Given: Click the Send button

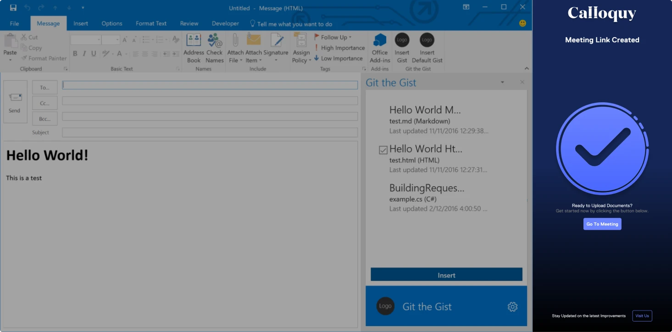Looking at the screenshot, I should pyautogui.click(x=15, y=102).
